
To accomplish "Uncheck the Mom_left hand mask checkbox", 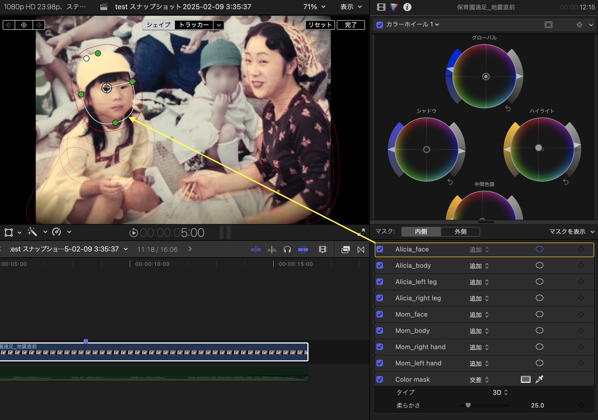I will (380, 363).
